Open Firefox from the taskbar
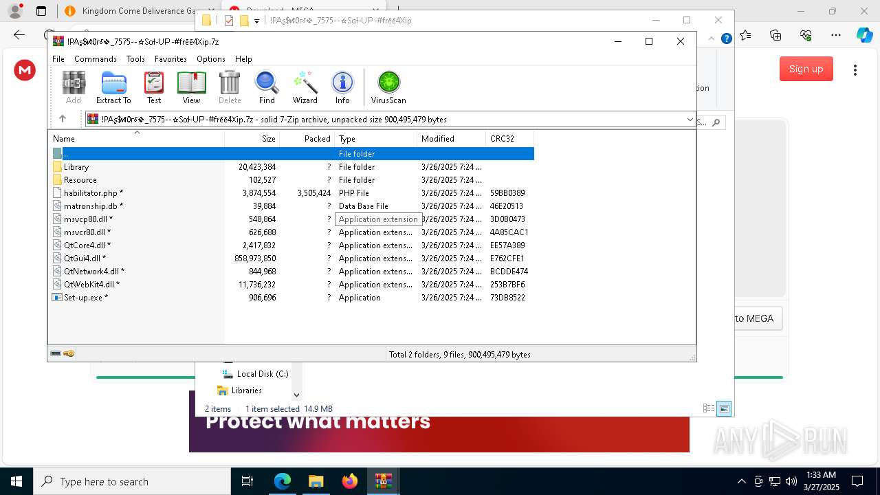The width and height of the screenshot is (880, 495). [349, 481]
